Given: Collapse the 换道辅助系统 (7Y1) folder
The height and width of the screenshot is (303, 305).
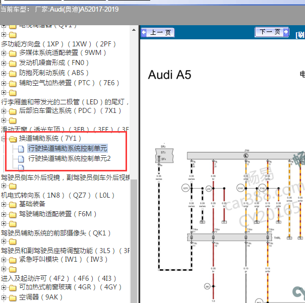Looking at the screenshot, I should coord(4,139).
